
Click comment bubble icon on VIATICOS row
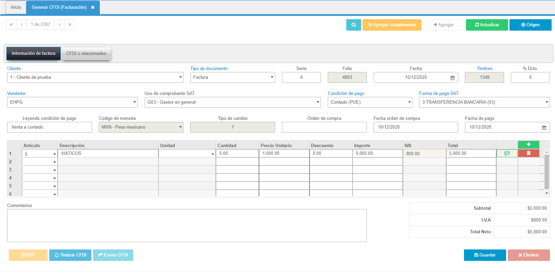[x=507, y=153]
